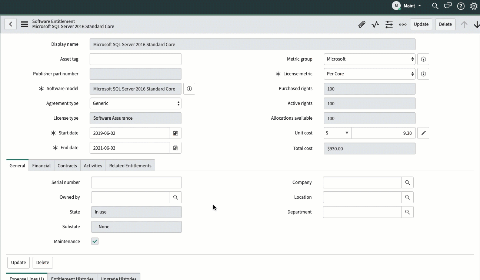This screenshot has width=480, height=280.
Task: Click the Software model value field
Action: (136, 89)
